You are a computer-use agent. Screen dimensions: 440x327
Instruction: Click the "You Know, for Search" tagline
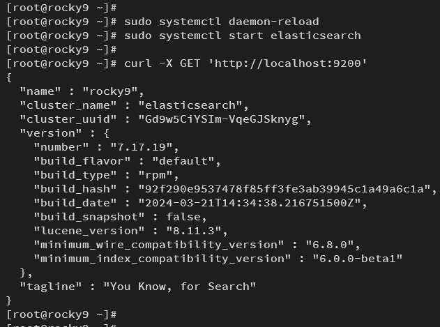click(179, 287)
